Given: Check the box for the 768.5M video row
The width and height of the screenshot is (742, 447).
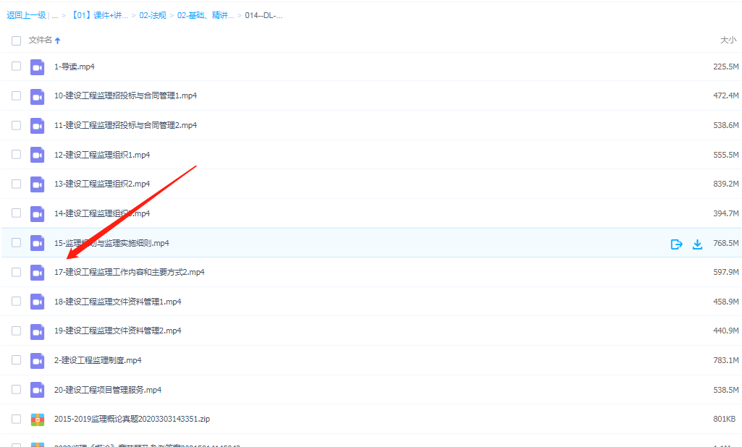Looking at the screenshot, I should pos(16,242).
